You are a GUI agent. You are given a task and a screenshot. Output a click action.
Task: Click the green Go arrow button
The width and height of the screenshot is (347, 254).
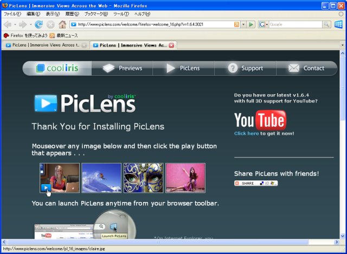pyautogui.click(x=251, y=24)
